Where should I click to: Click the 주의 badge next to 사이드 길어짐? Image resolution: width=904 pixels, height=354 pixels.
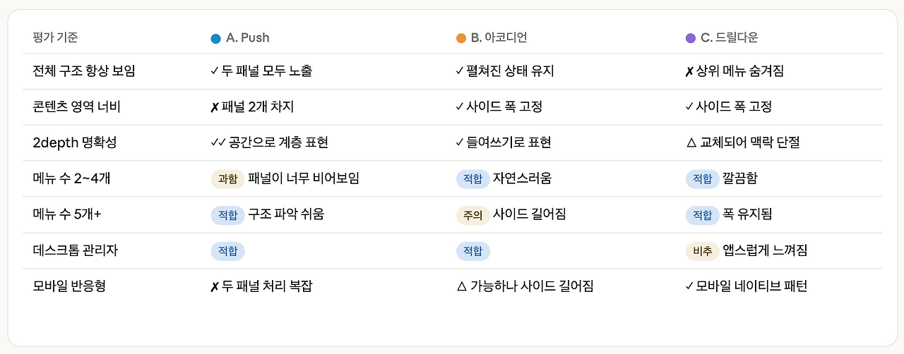pos(473,214)
